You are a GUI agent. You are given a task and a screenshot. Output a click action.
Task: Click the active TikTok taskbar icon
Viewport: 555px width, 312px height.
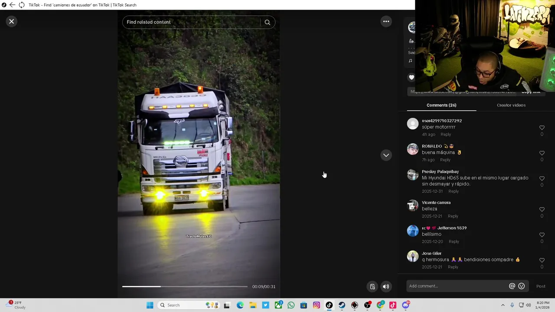[x=329, y=305]
